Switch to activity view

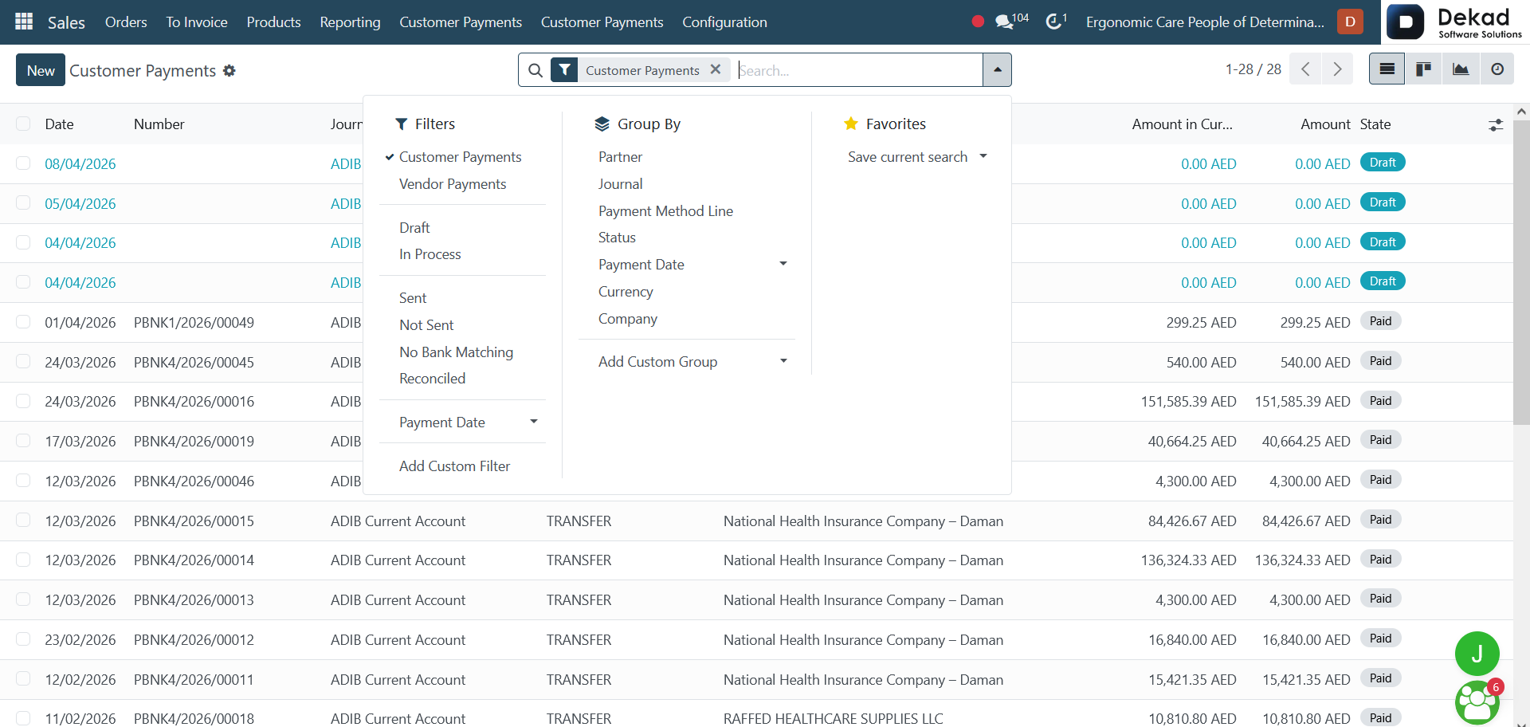pyautogui.click(x=1497, y=69)
